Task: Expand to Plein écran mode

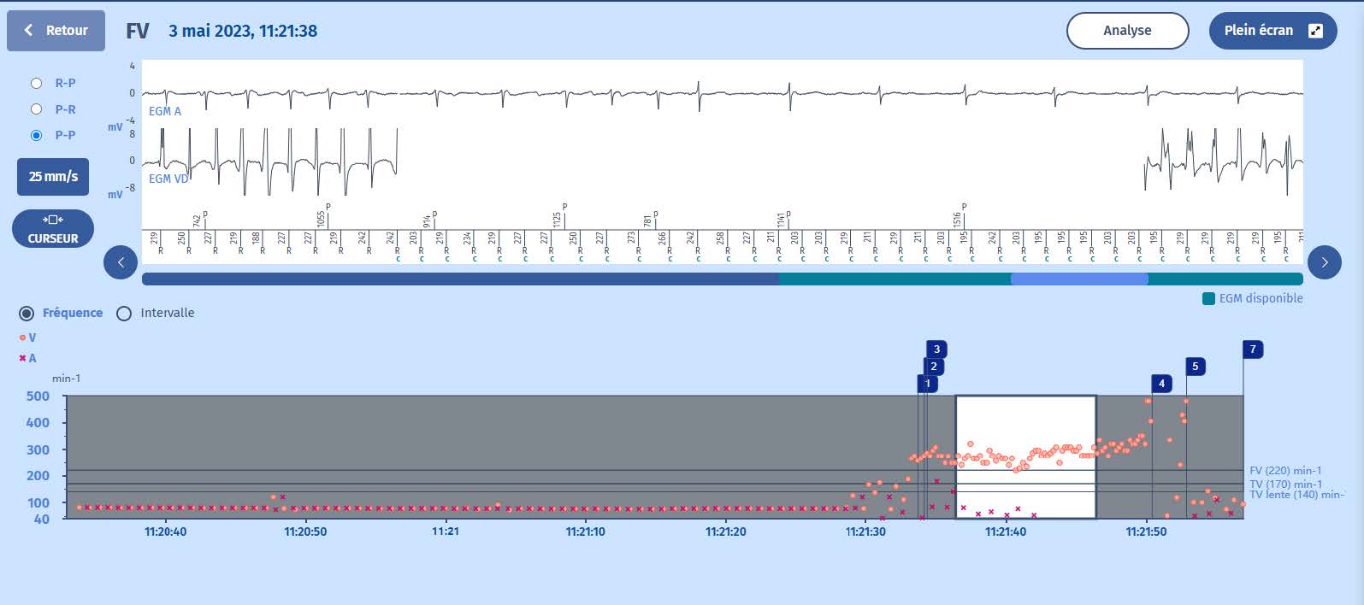Action: click(x=1272, y=31)
